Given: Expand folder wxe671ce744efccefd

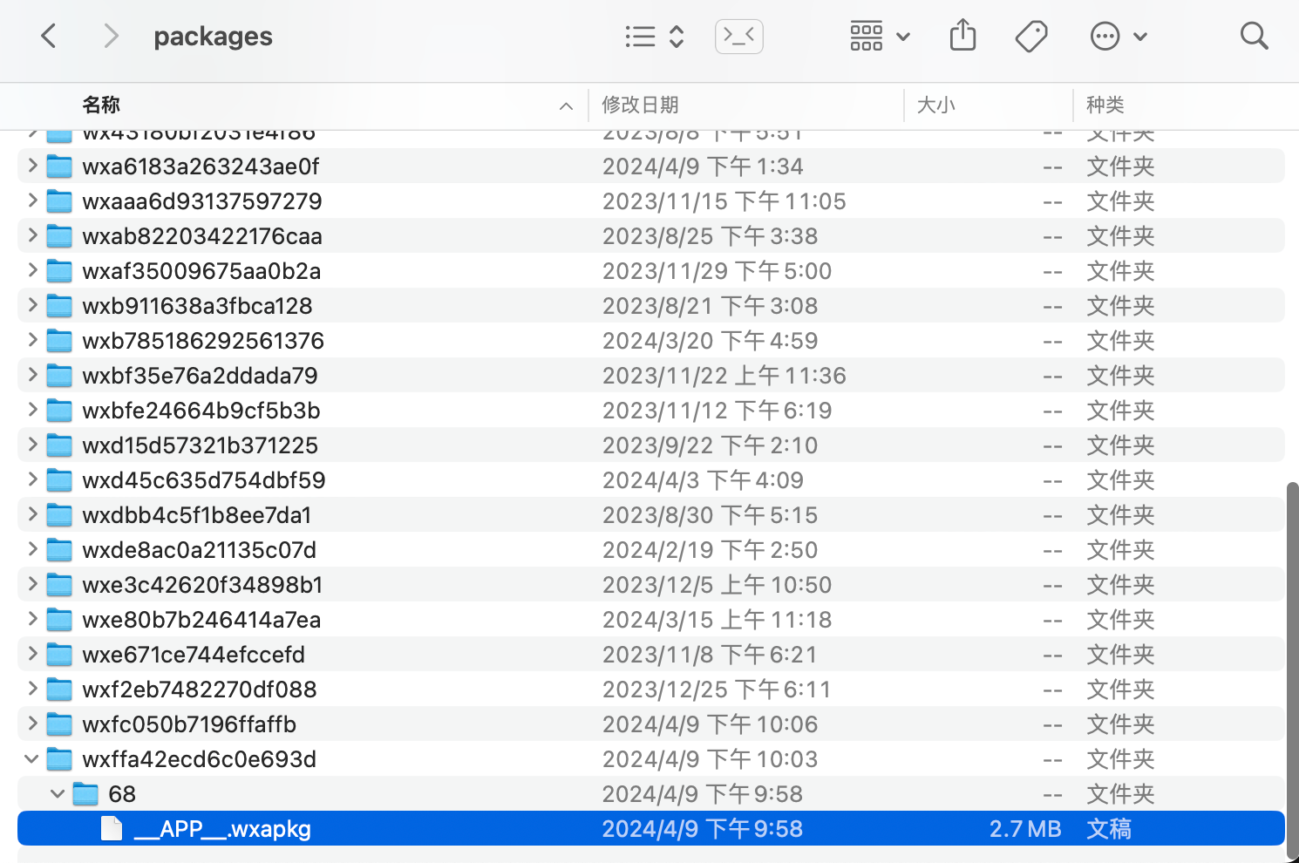Looking at the screenshot, I should [32, 654].
